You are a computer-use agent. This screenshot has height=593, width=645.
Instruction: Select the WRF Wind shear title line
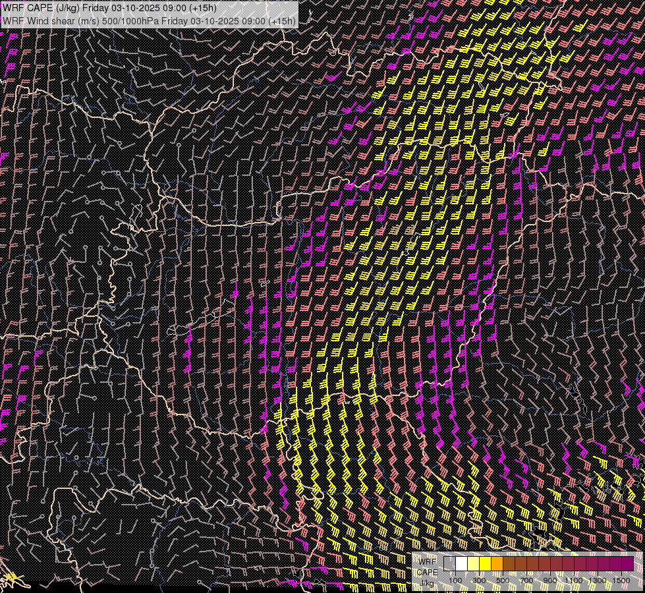point(150,20)
